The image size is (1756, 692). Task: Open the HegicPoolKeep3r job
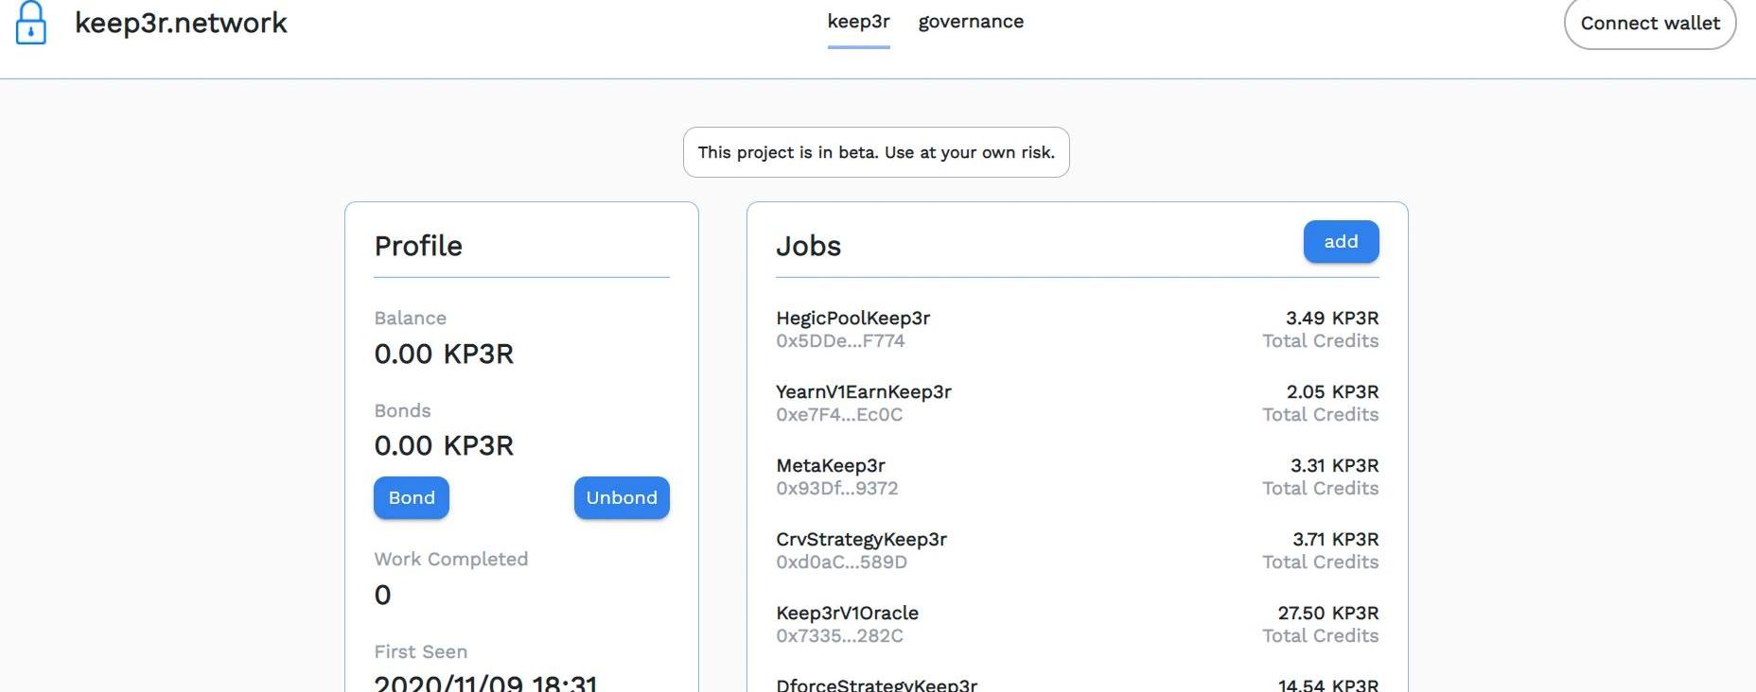(852, 319)
